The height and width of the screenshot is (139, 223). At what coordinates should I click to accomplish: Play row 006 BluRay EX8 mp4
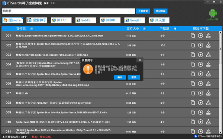201,84
